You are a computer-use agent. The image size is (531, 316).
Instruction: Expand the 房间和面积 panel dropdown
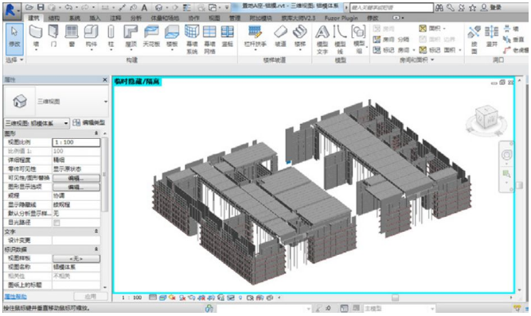(x=416, y=60)
